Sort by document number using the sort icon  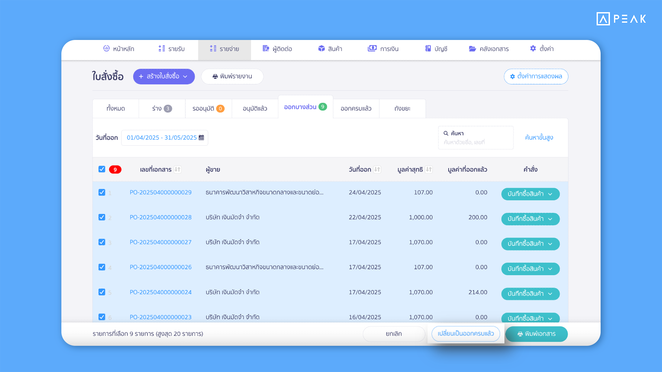tap(178, 169)
